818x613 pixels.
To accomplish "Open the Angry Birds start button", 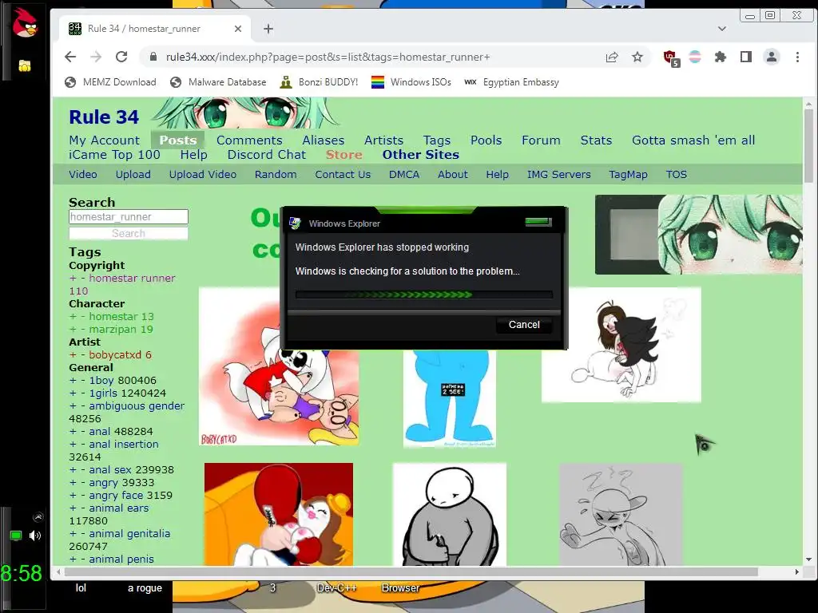I will [25, 22].
